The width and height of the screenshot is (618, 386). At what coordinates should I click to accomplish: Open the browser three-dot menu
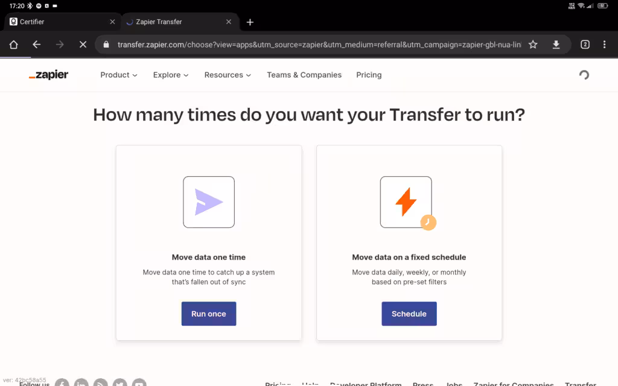pyautogui.click(x=604, y=45)
